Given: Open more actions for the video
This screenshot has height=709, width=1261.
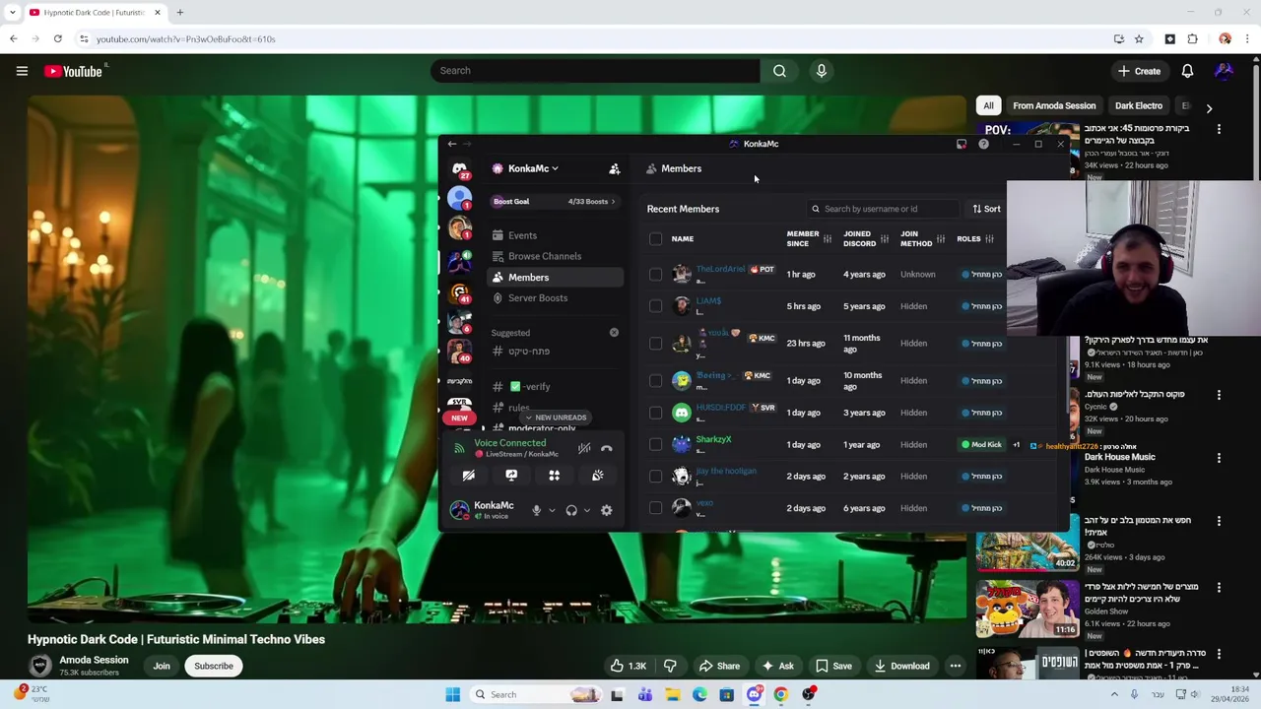Looking at the screenshot, I should tap(955, 666).
